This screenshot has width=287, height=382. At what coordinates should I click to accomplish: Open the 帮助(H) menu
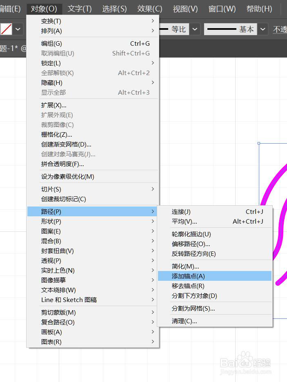coord(259,9)
